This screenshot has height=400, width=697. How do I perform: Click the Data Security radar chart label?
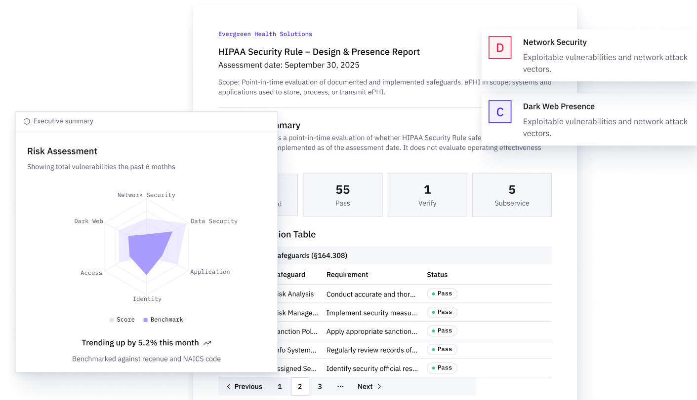pyautogui.click(x=214, y=221)
